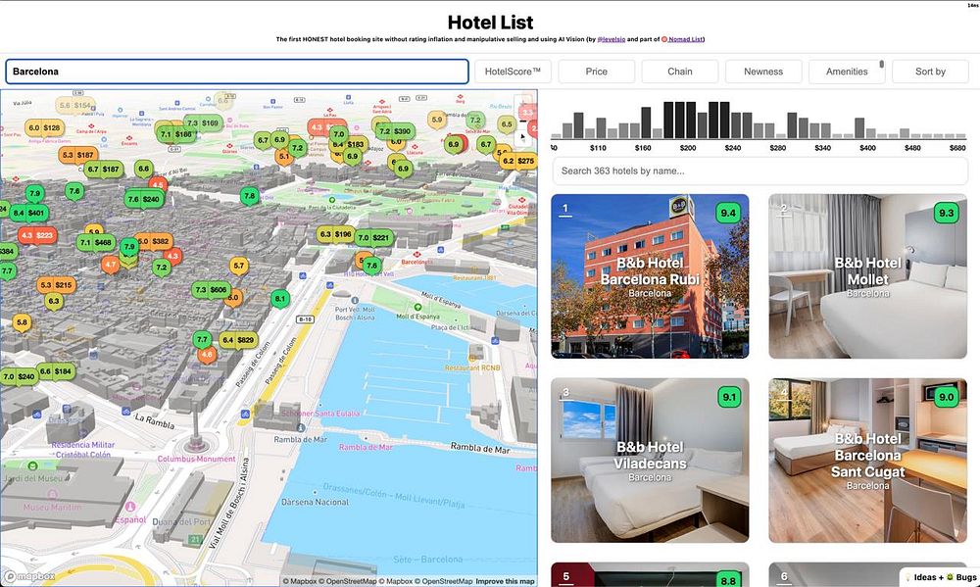The width and height of the screenshot is (980, 587).
Task: Select the 8.4 $401 map marker
Action: click(28, 214)
